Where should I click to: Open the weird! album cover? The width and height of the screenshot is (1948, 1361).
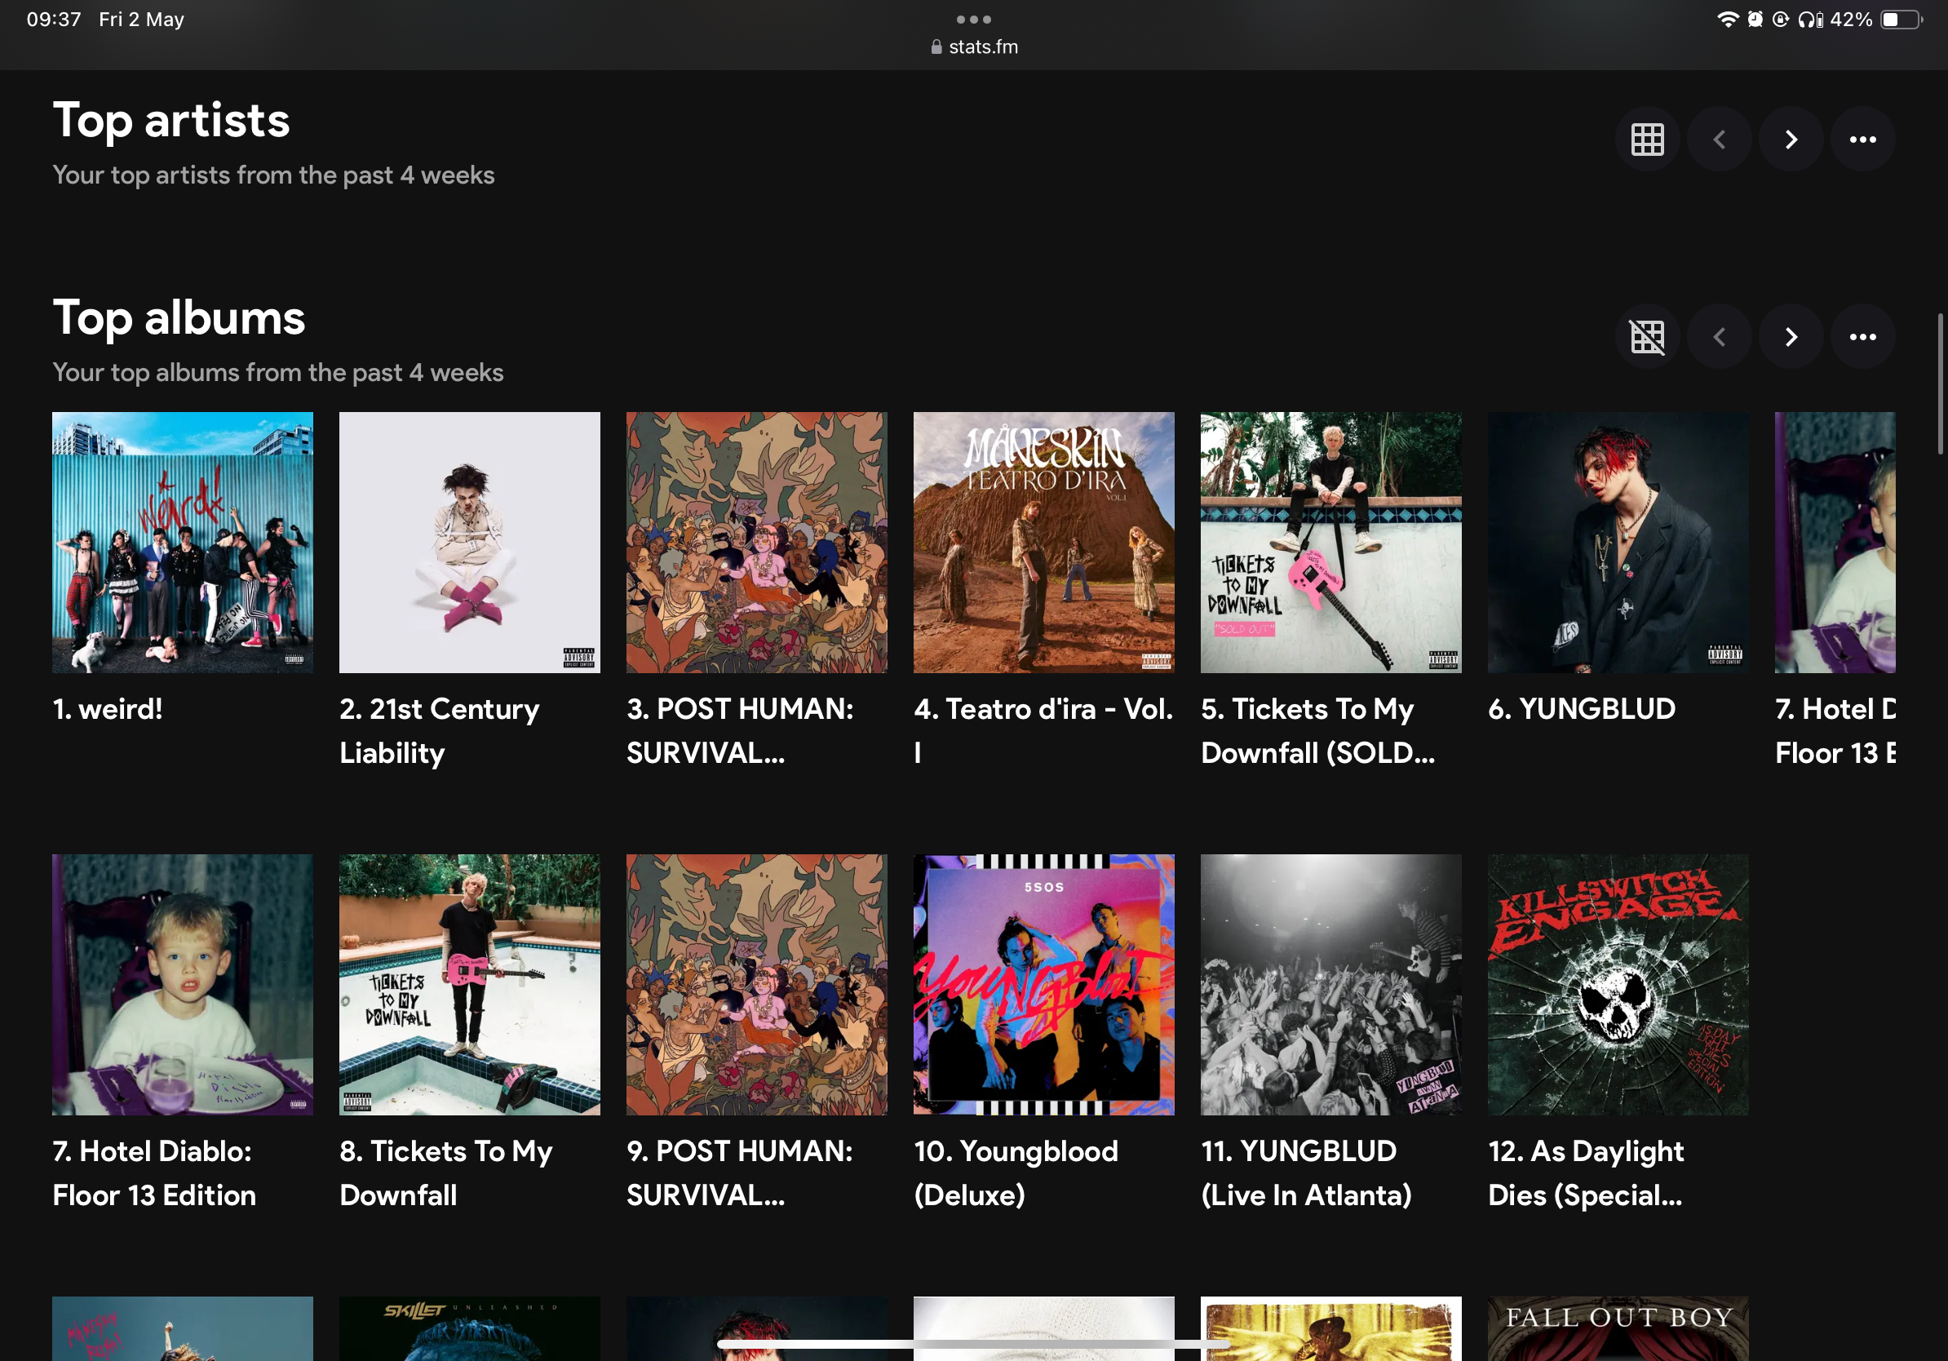[x=183, y=542]
